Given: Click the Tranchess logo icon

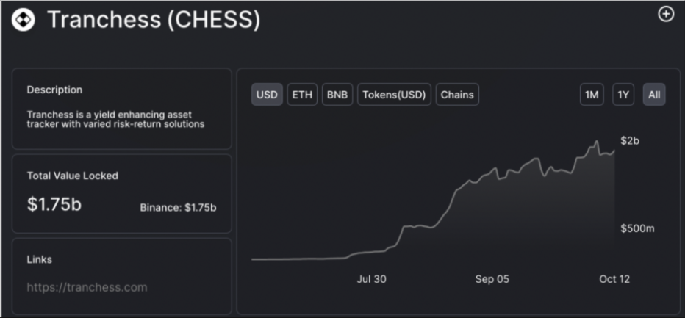Looking at the screenshot, I should [24, 20].
